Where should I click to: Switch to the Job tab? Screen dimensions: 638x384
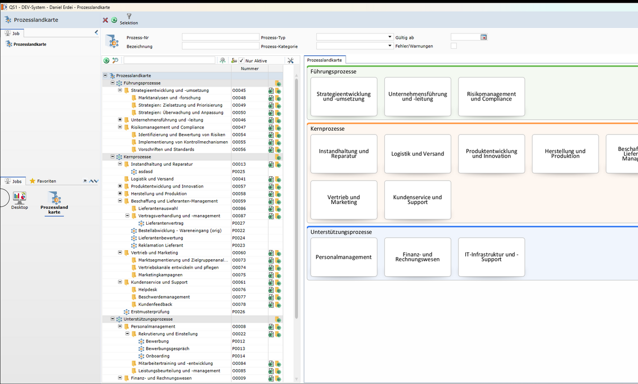click(x=12, y=33)
